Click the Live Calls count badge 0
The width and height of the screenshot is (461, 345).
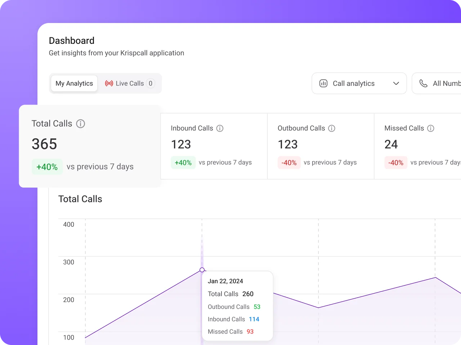(151, 83)
